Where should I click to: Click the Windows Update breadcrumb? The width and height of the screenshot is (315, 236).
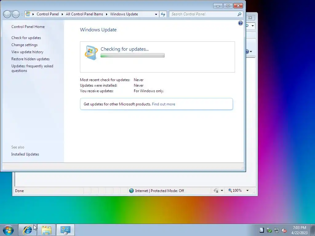coord(124,14)
